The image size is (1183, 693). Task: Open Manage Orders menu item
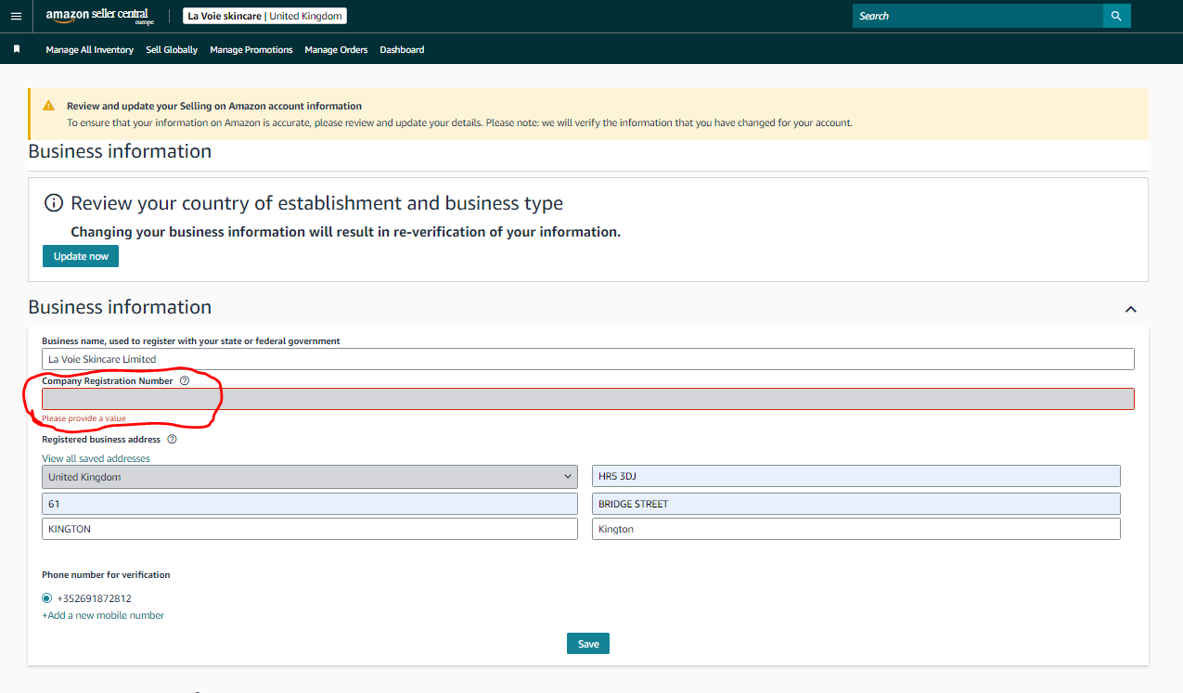coord(336,49)
